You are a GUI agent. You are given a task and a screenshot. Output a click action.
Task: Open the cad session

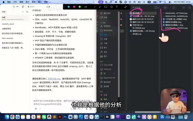(x=15, y=18)
